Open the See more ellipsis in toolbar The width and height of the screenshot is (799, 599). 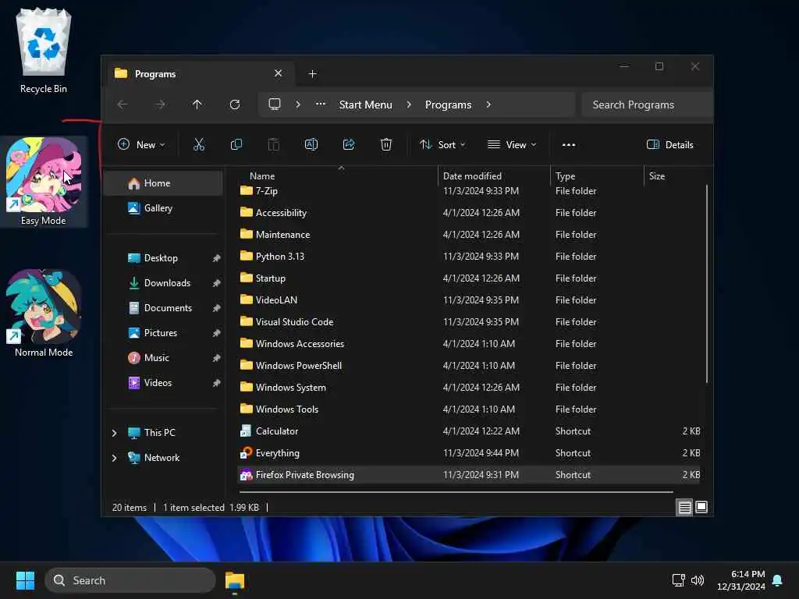tap(569, 144)
